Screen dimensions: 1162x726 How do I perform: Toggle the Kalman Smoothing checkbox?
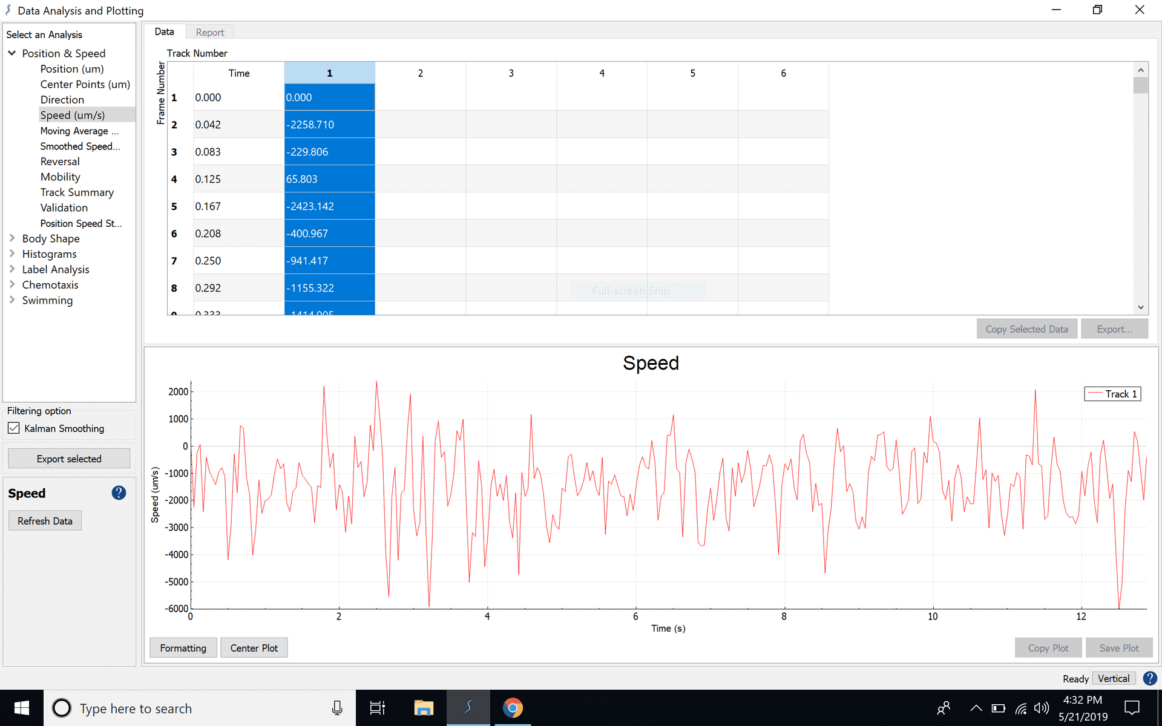(x=14, y=428)
